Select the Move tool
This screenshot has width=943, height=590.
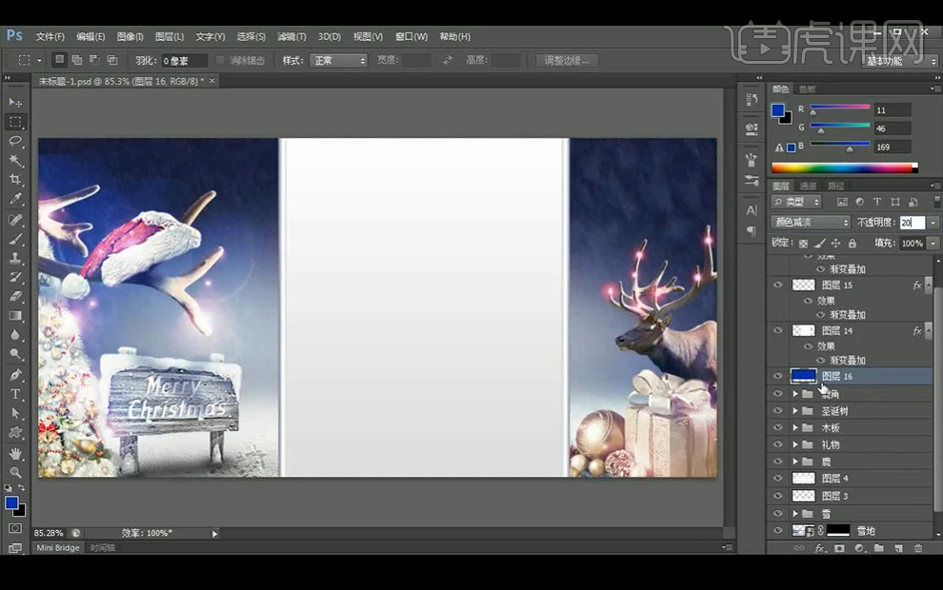tap(15, 102)
